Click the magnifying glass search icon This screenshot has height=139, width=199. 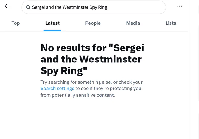28,7
